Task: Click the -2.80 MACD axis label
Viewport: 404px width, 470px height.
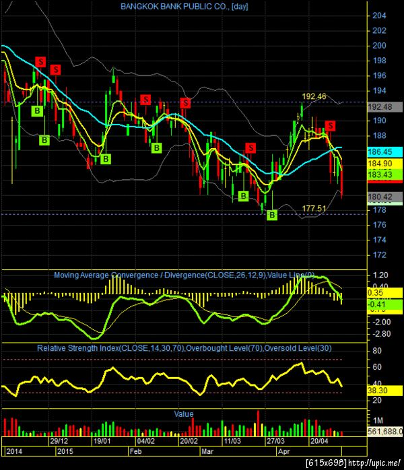Action: pos(381,334)
